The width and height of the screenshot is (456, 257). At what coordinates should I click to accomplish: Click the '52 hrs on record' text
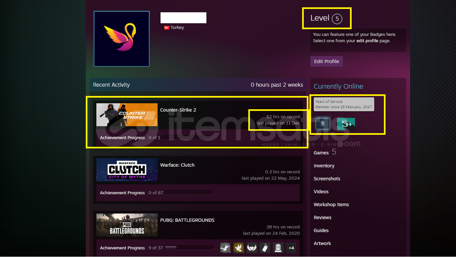pos(283,117)
